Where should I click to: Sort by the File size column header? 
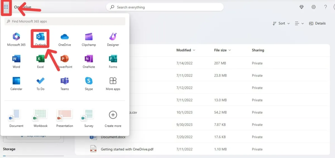[x=222, y=50]
